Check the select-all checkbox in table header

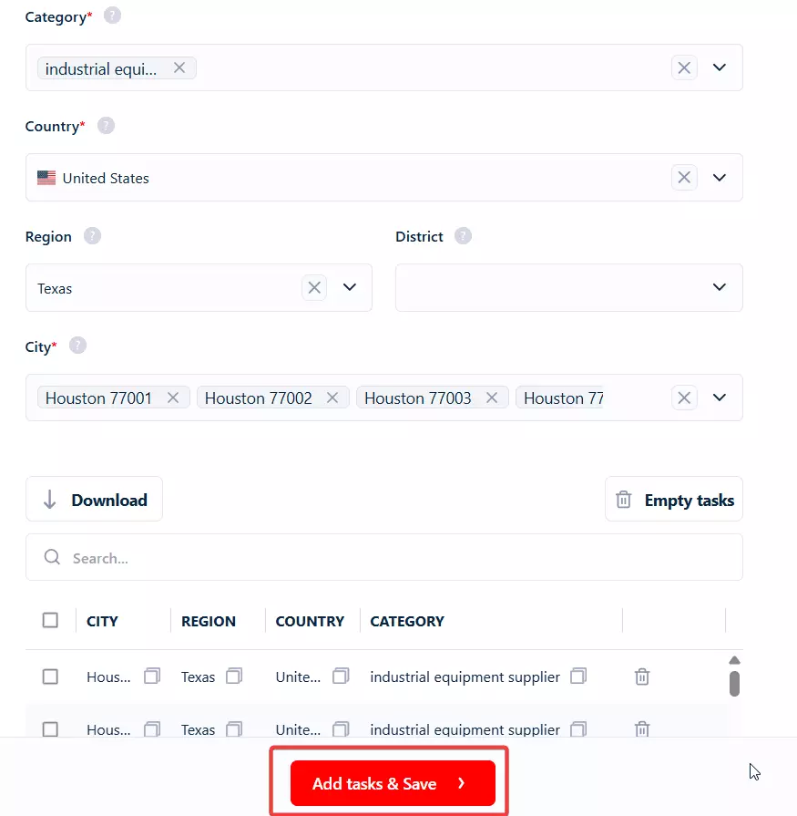[x=50, y=620]
